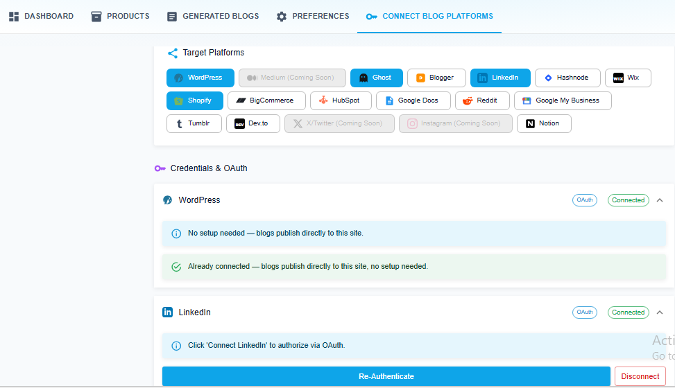The height and width of the screenshot is (388, 675).
Task: Toggle the BigCommerce platform chip
Action: 266,100
